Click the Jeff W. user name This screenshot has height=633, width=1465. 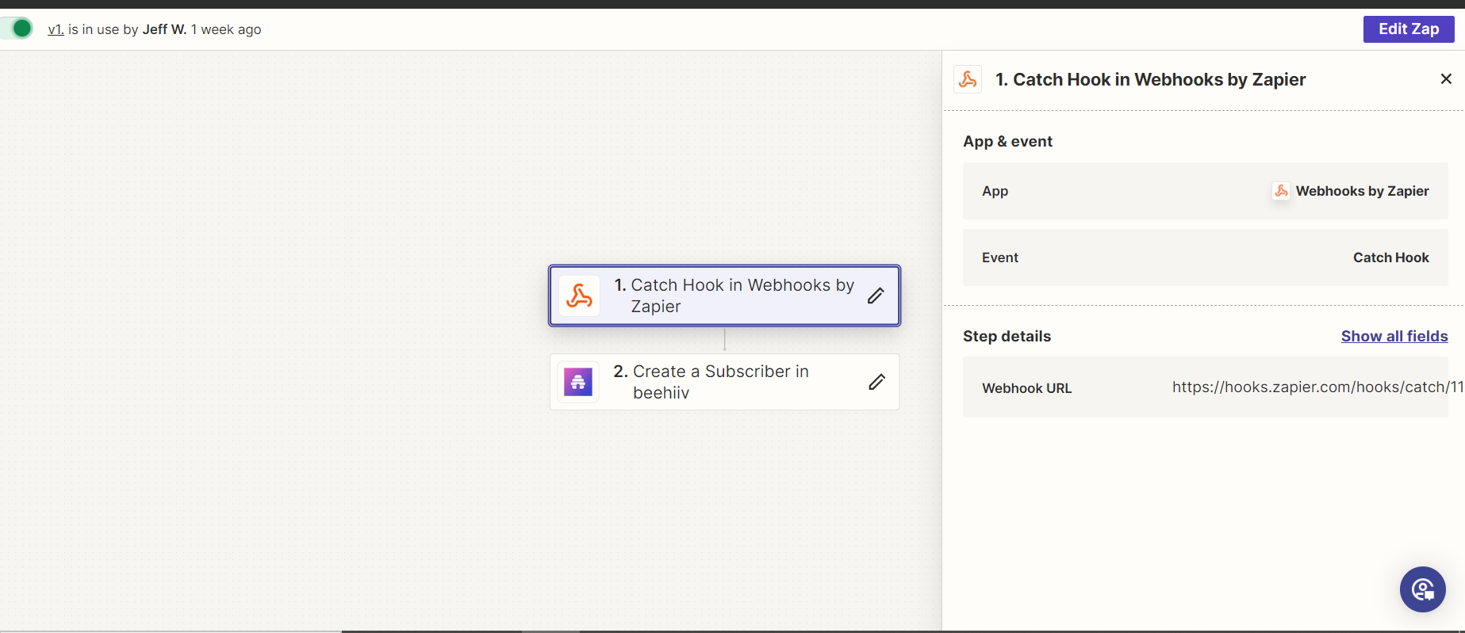164,29
